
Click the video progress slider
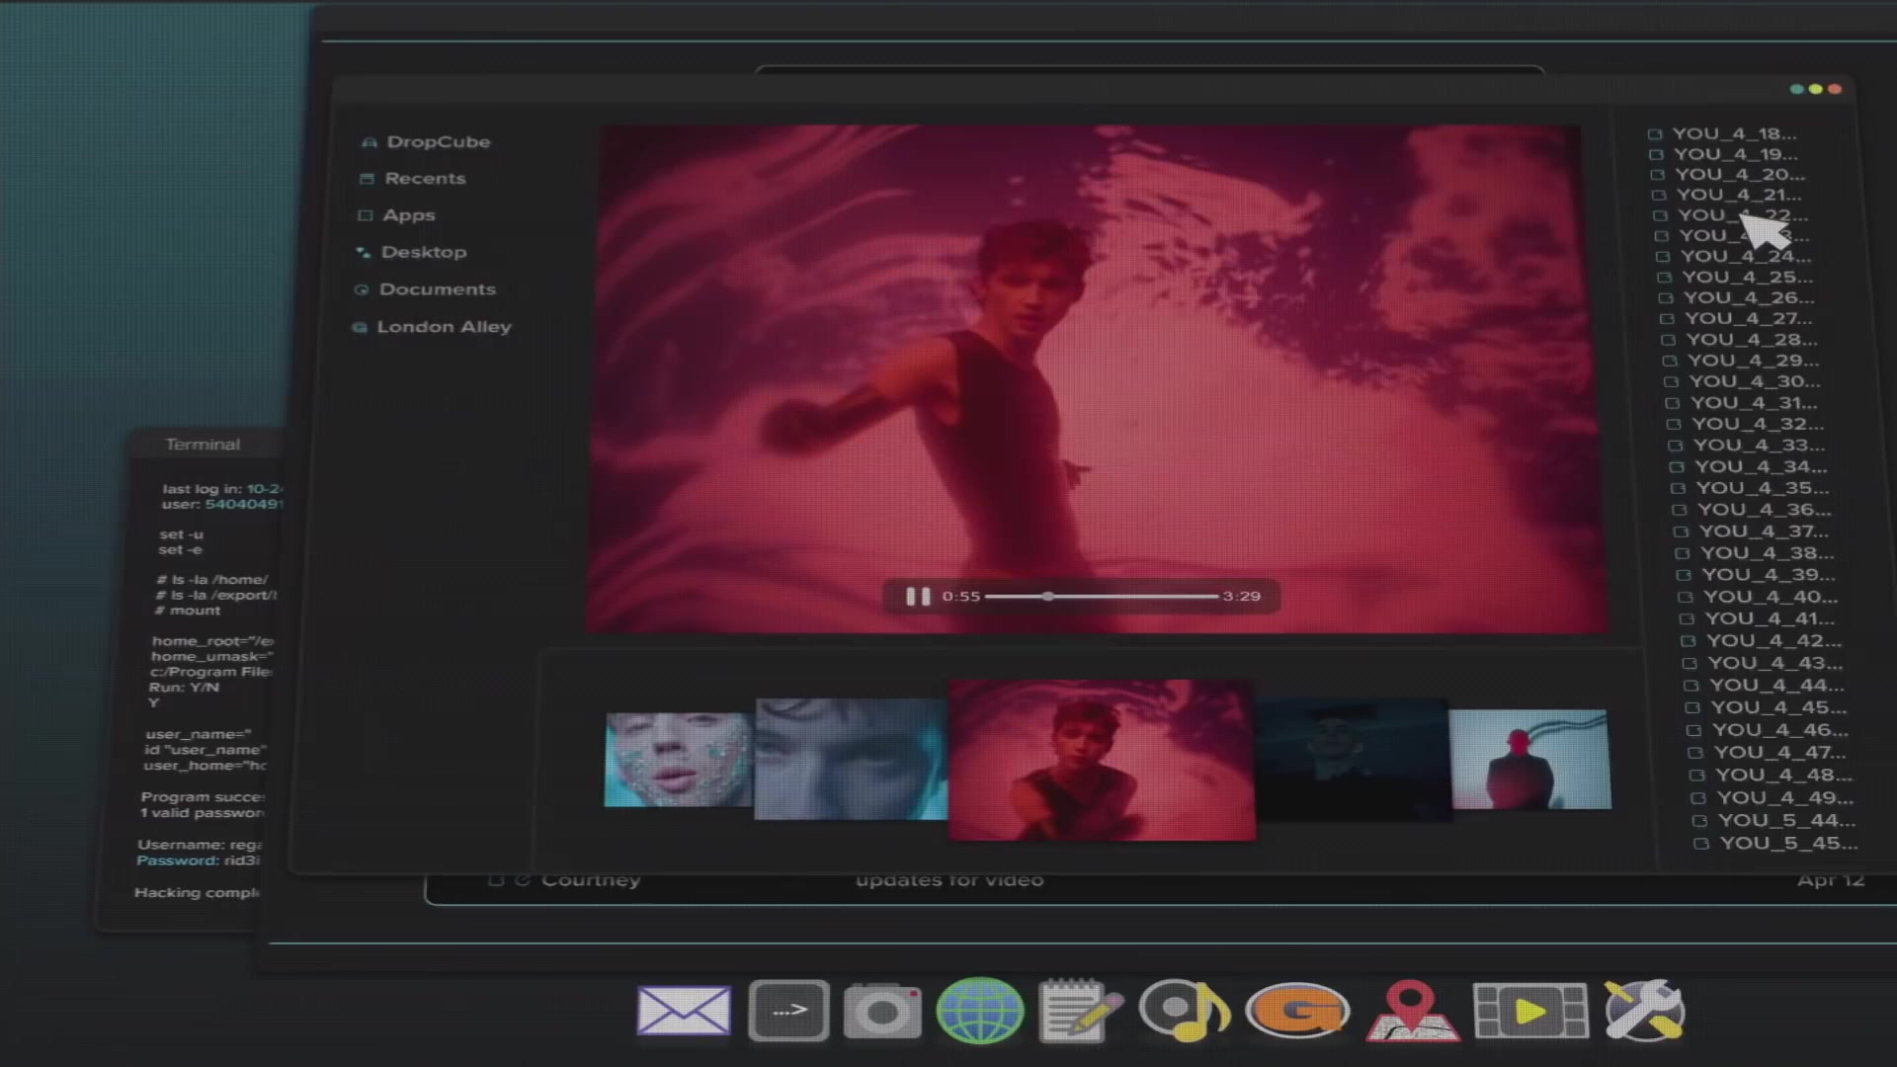pos(1102,596)
